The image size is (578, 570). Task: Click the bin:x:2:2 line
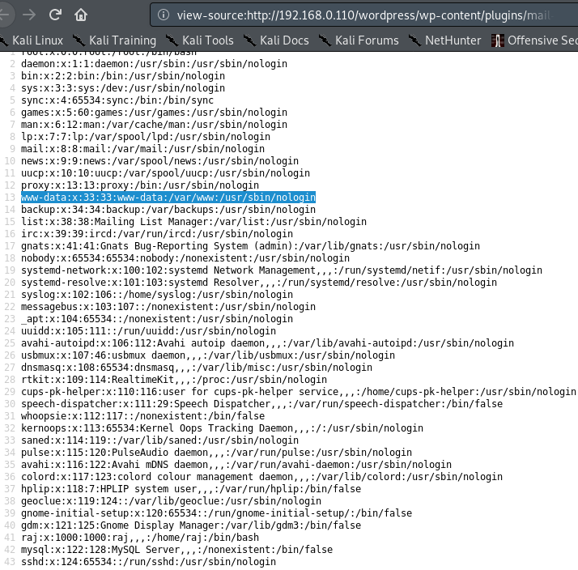pyautogui.click(x=123, y=76)
